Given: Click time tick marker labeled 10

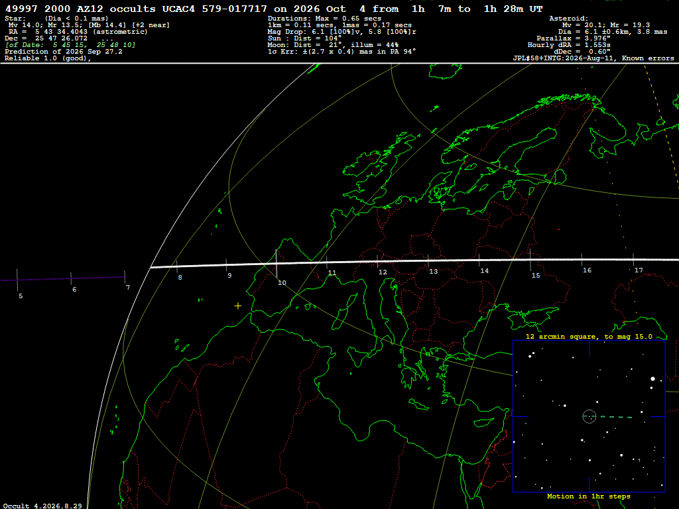Looking at the screenshot, I should click(x=277, y=264).
